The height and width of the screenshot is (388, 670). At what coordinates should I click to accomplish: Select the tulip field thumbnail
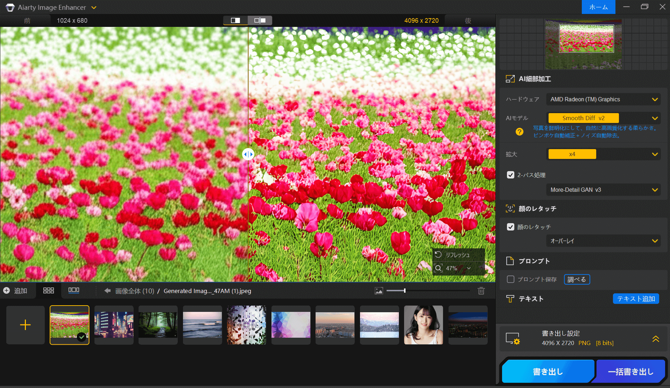click(x=69, y=325)
